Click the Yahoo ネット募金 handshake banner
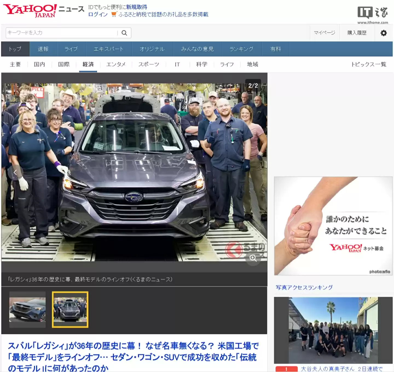Screen dimensions: 394x372 coord(333,226)
